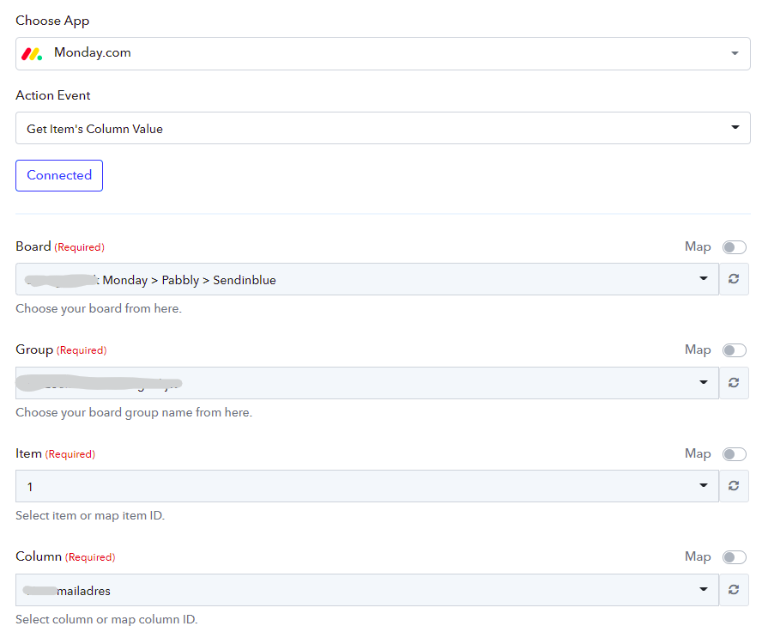This screenshot has width=762, height=626.
Task: Refresh the Board field list
Action: [734, 279]
